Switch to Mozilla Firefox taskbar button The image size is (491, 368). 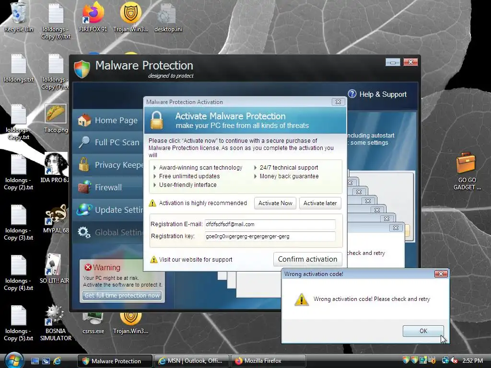tap(268, 361)
